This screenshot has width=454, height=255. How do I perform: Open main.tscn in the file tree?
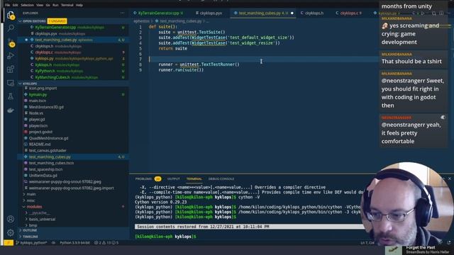[x=38, y=101]
